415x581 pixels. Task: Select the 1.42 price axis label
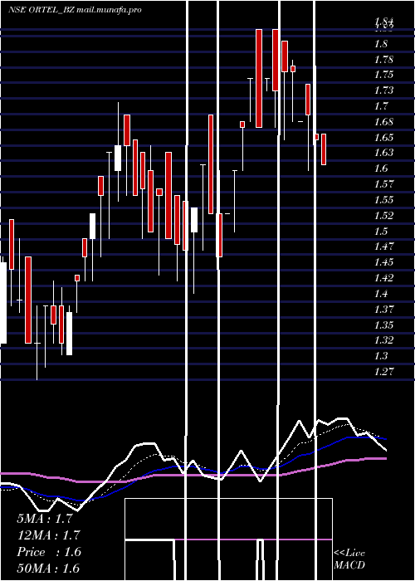[x=383, y=278]
